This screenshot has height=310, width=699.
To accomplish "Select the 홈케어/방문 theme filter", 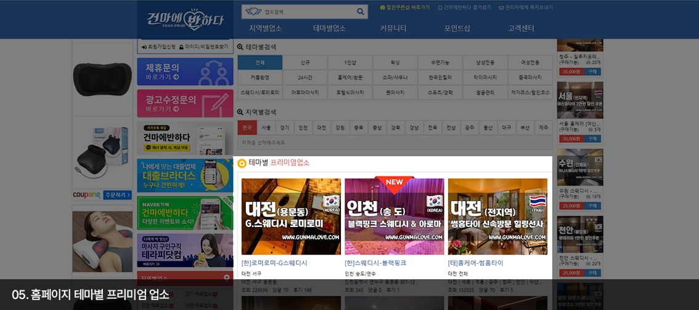I will click(x=350, y=78).
